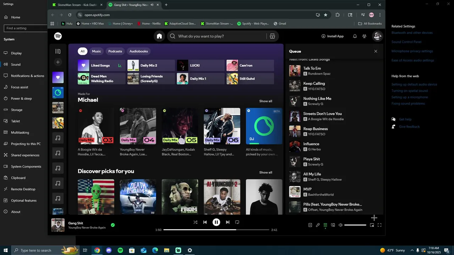Click the Spotify logo
454x255 pixels.
pos(58,36)
